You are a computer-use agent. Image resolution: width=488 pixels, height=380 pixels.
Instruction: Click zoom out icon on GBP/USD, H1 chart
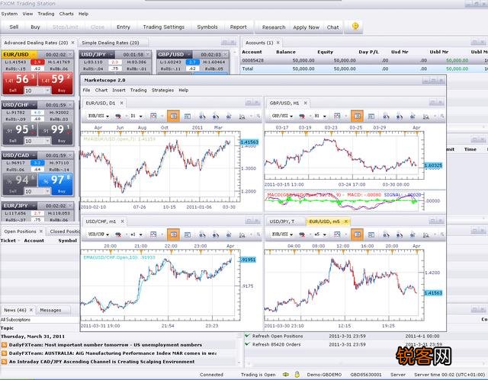coord(400,117)
